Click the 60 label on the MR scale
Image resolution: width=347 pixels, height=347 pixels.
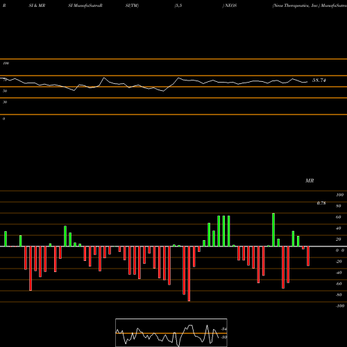click(x=339, y=217)
